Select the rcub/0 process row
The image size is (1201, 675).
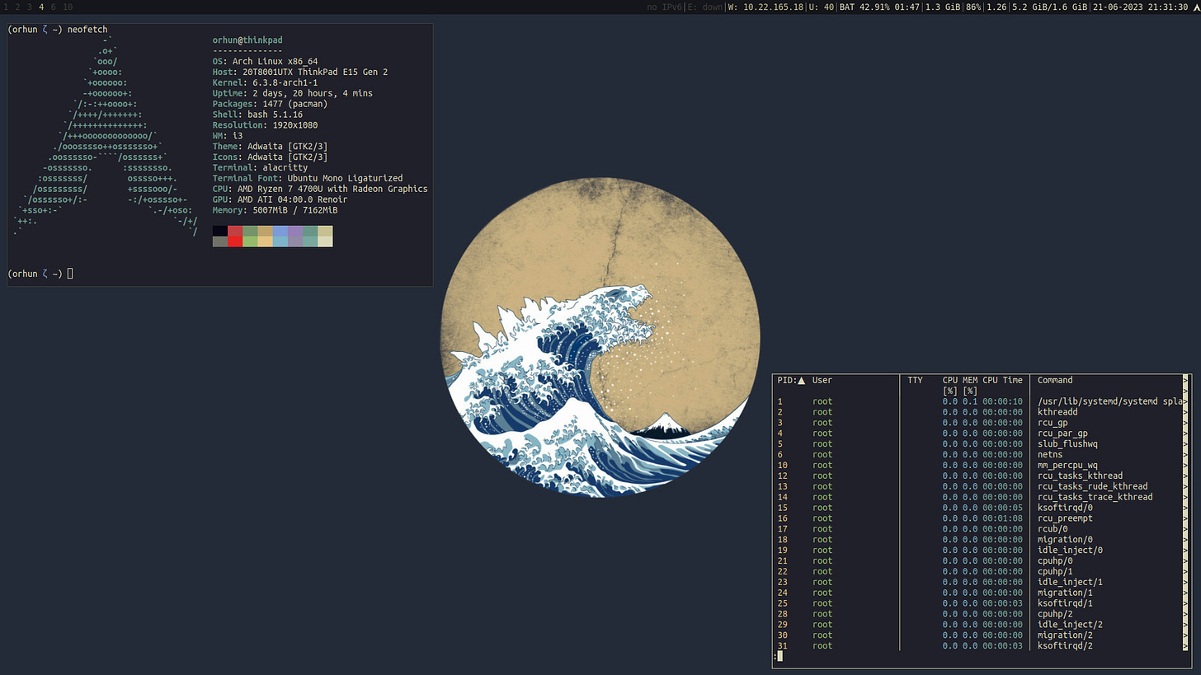(980, 529)
